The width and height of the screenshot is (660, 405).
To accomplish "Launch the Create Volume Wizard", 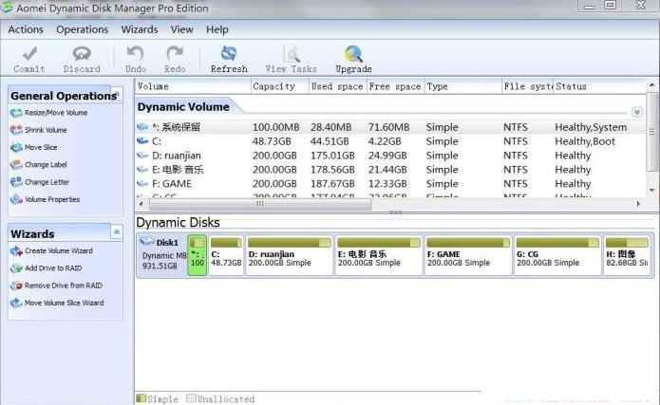I will click(51, 251).
